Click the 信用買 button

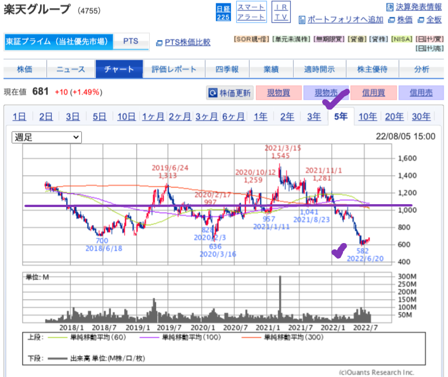(x=373, y=93)
